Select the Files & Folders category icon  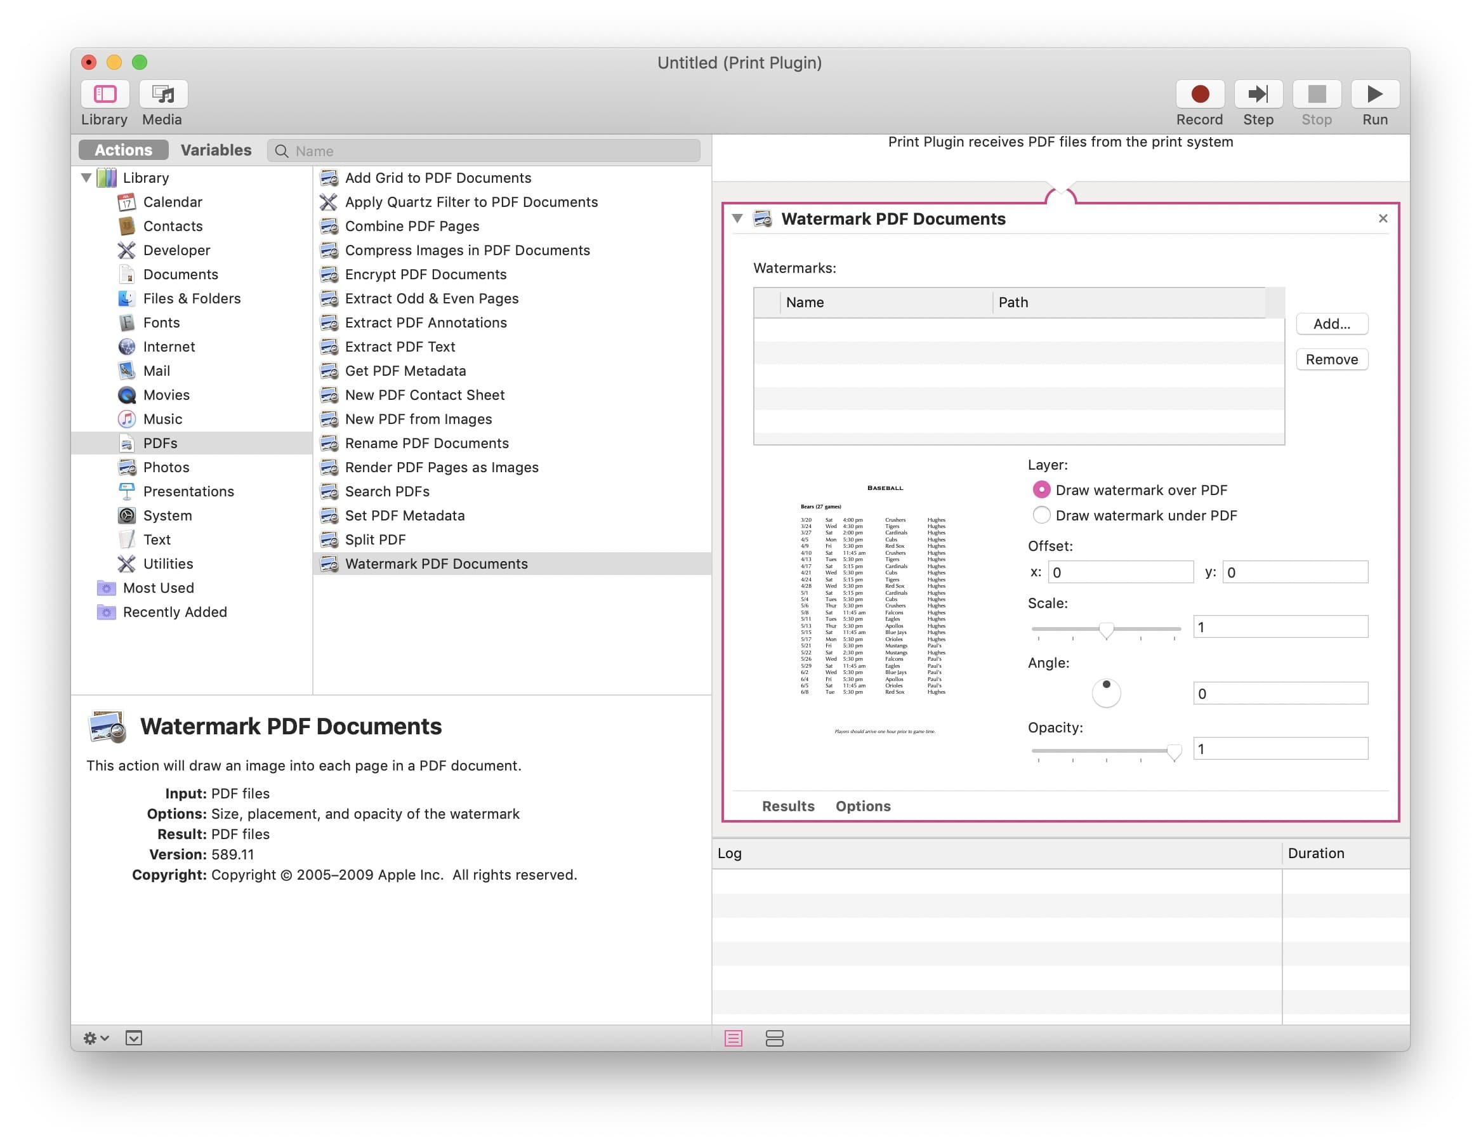[127, 298]
